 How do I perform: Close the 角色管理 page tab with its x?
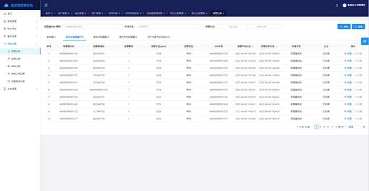click(x=85, y=13)
